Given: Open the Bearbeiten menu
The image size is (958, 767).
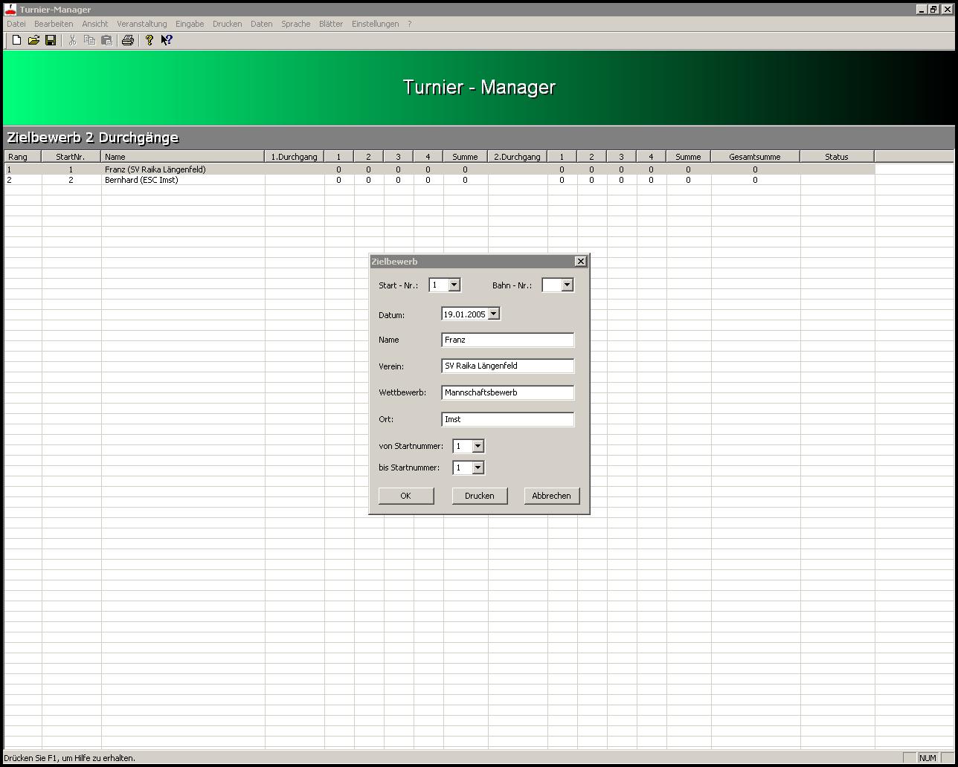Looking at the screenshot, I should coord(54,24).
